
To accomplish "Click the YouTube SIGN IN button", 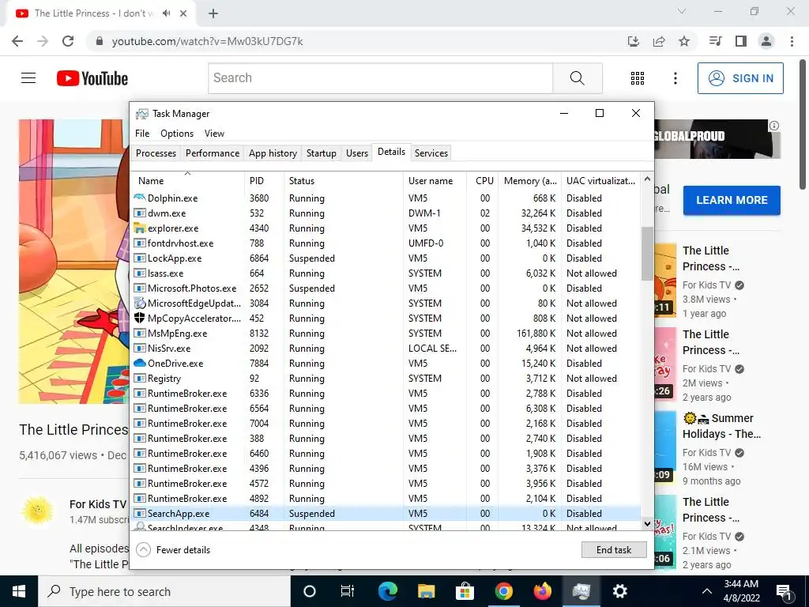I will point(740,78).
